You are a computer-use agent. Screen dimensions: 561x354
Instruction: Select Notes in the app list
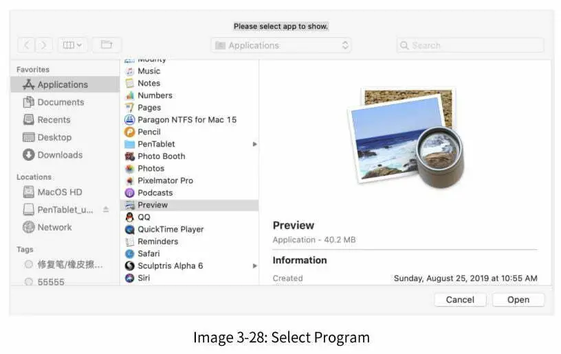pos(148,83)
